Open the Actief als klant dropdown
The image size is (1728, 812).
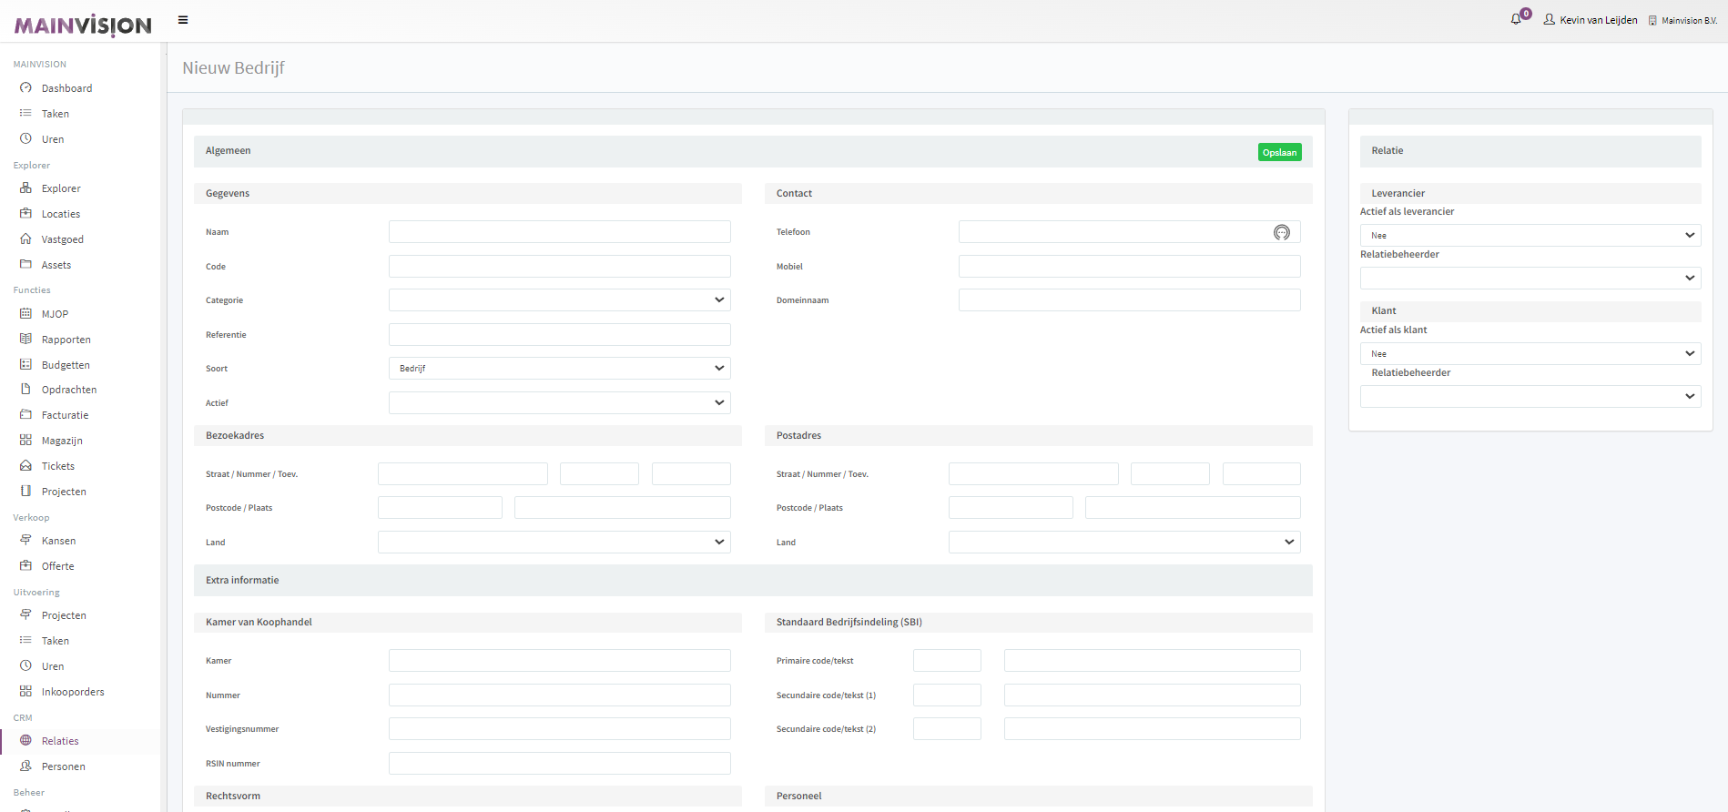tap(1530, 354)
